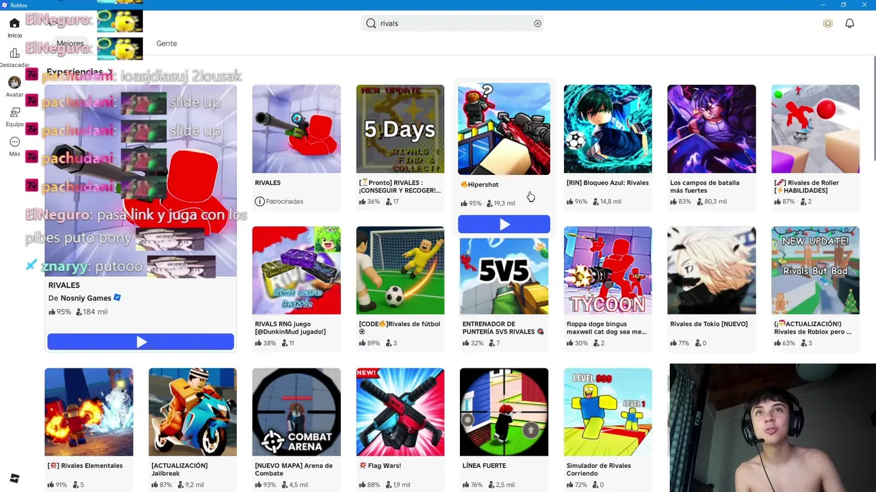Open the sponsored RIVALES sniper thumbnail
The image size is (876, 492).
tap(296, 129)
